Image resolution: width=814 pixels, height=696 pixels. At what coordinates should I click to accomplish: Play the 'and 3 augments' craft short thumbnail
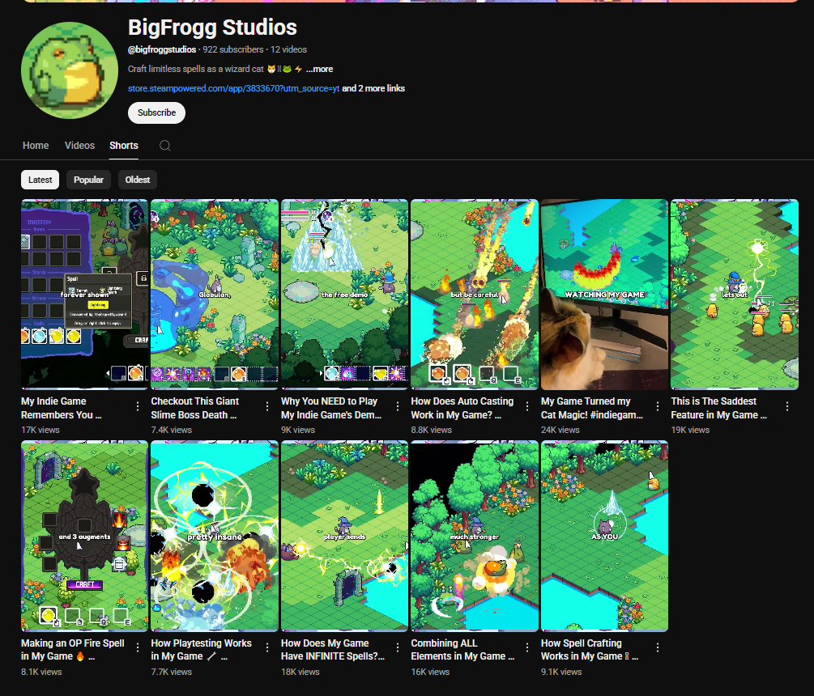(x=84, y=536)
